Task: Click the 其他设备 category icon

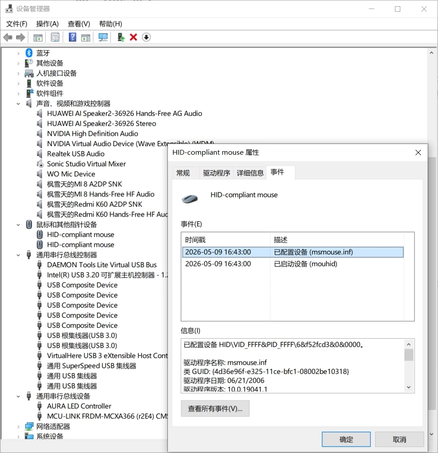Action: 29,63
